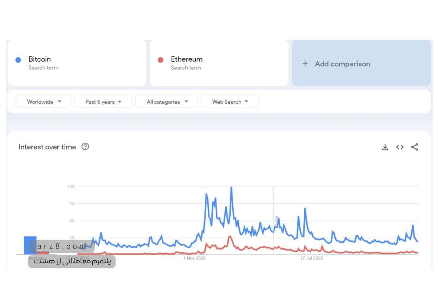Click the embed code icon
Screen dimensions: 438x292
pos(400,147)
